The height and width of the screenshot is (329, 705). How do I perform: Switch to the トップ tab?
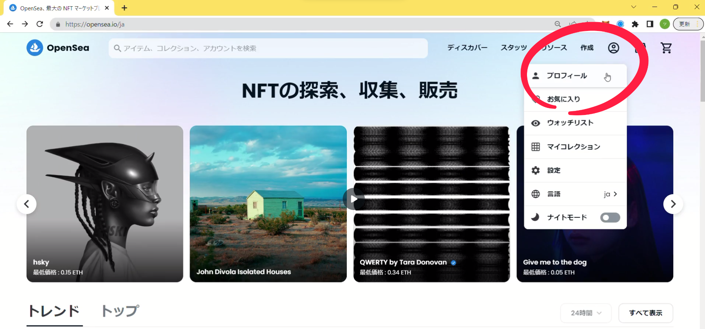point(120,311)
